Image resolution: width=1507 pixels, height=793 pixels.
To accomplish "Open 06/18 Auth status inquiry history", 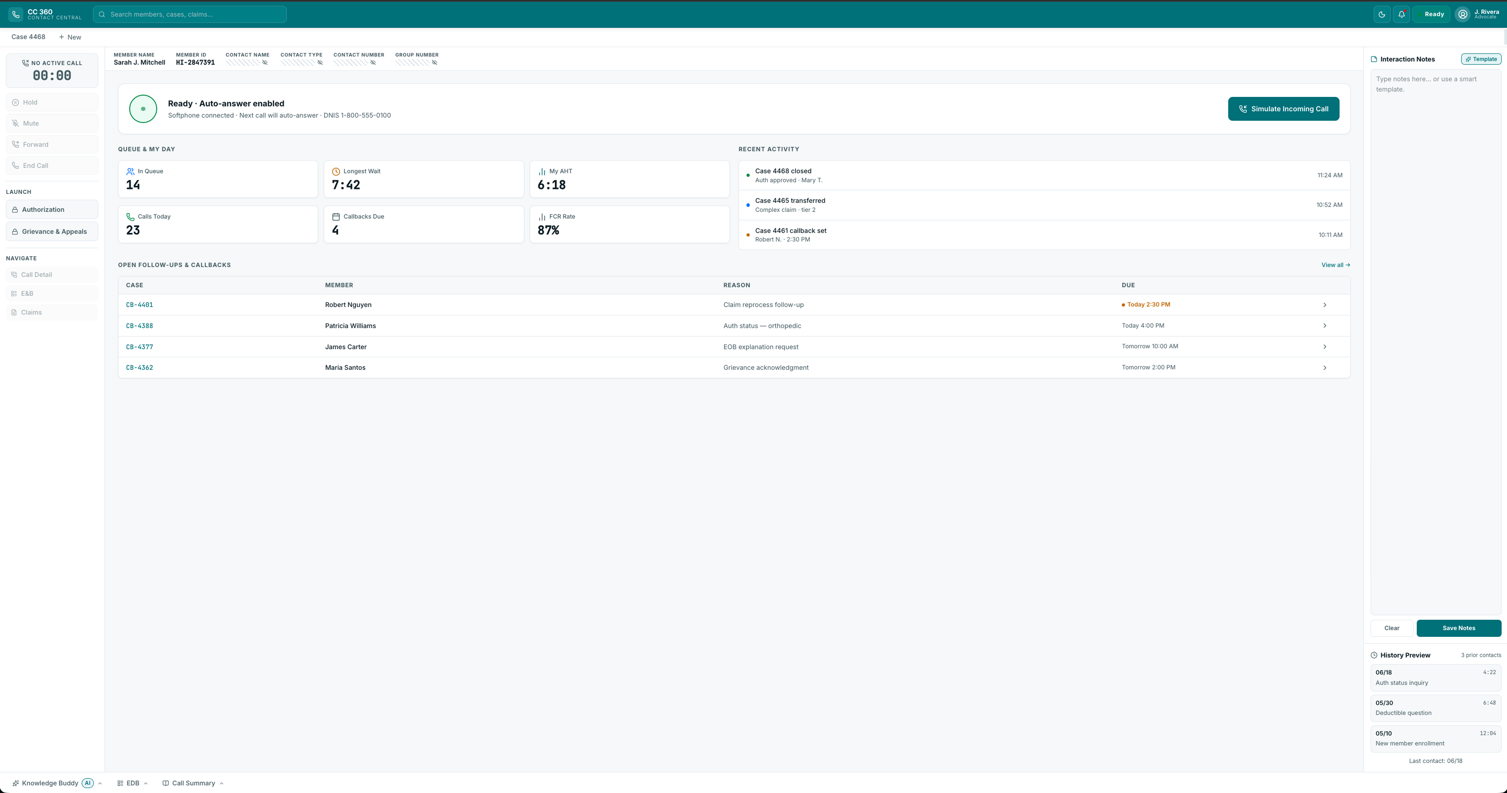I will click(1436, 677).
